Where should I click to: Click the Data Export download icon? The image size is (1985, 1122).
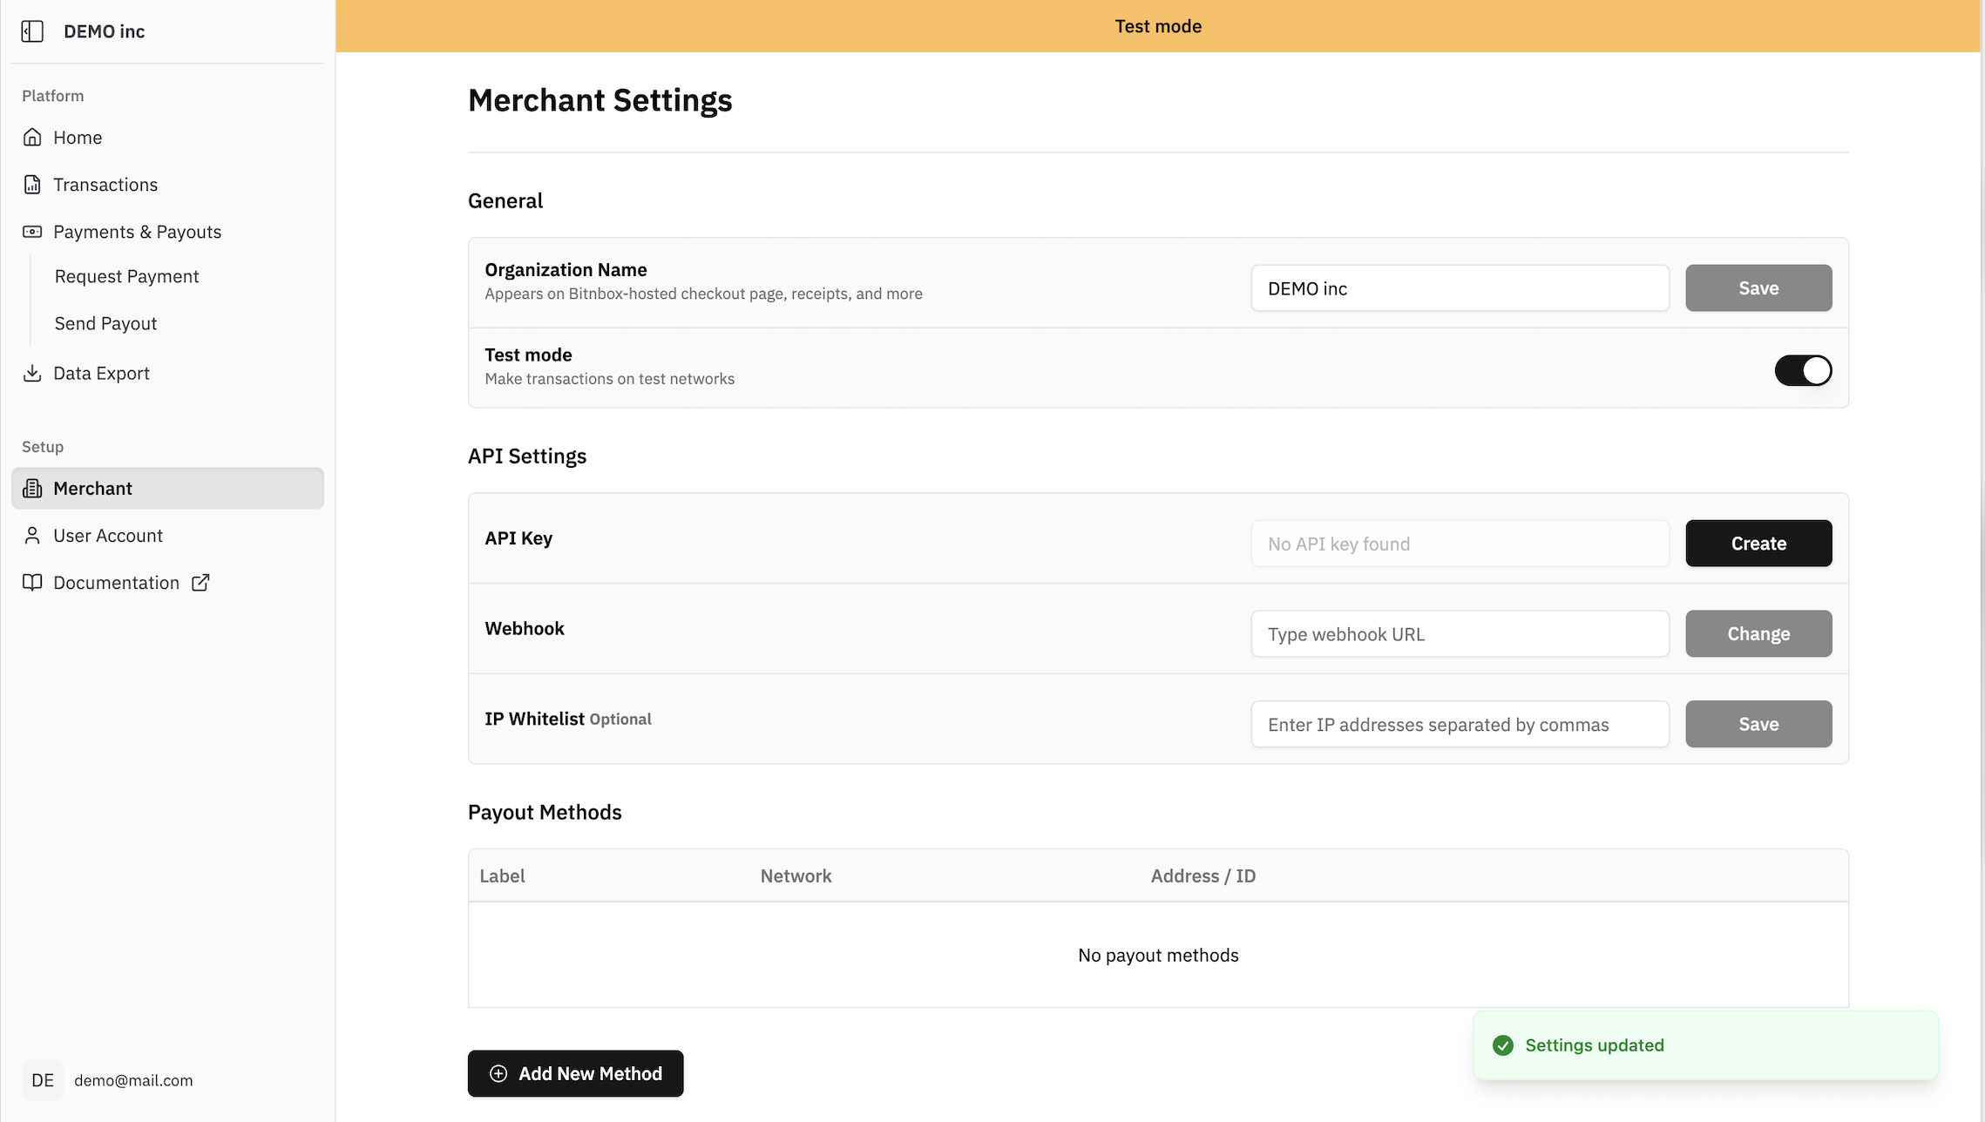[32, 373]
